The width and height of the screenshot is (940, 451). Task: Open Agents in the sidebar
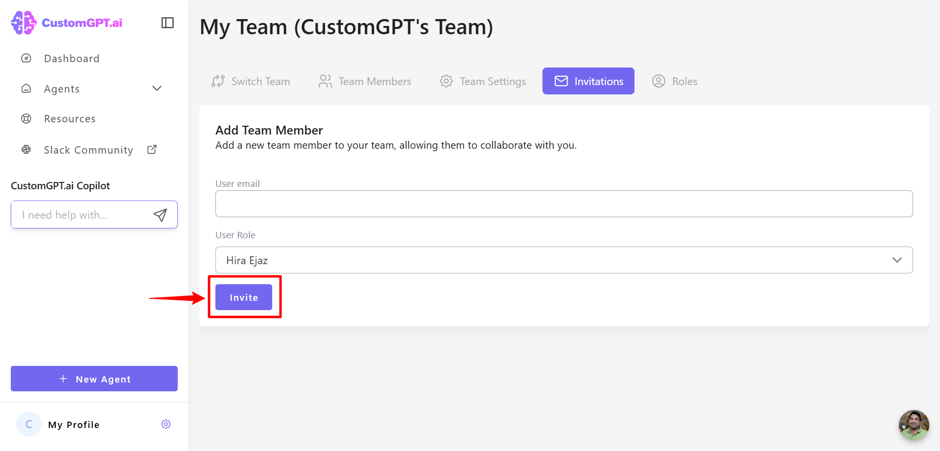[62, 89]
